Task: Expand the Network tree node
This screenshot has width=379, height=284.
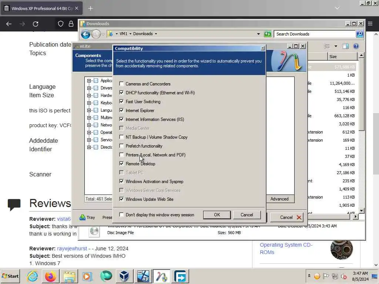Action: click(x=89, y=125)
